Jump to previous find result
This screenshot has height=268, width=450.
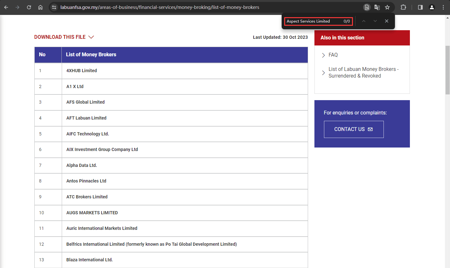pyautogui.click(x=364, y=21)
